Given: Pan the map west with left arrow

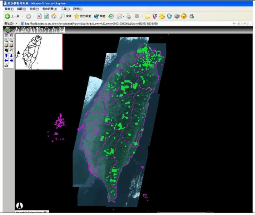Looking at the screenshot, I should click(x=6, y=61).
